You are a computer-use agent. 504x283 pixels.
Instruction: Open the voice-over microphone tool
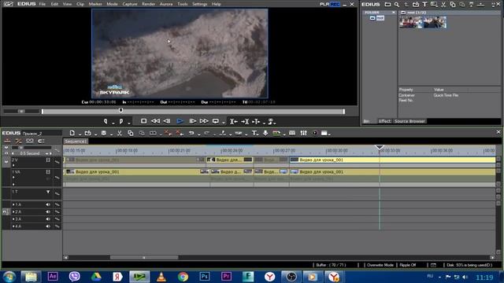(x=265, y=133)
